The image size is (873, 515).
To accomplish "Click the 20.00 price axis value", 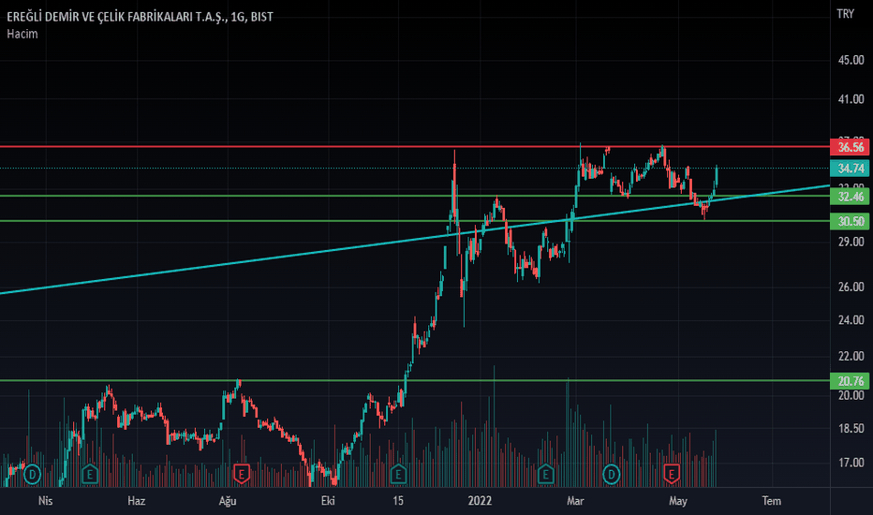I will (851, 395).
